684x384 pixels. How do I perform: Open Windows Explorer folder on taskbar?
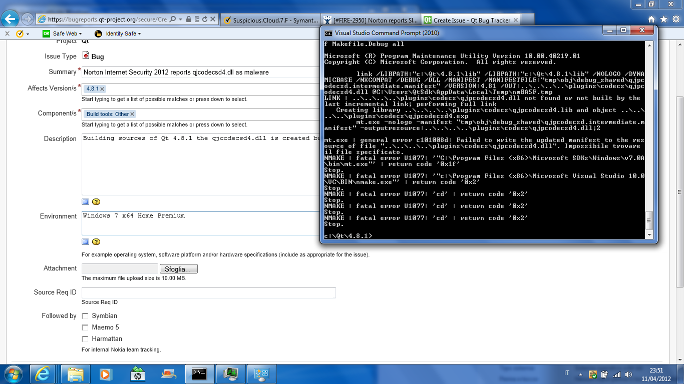click(x=76, y=374)
